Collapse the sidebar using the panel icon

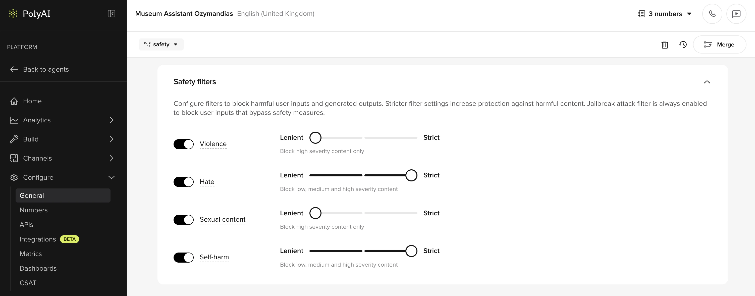111,14
